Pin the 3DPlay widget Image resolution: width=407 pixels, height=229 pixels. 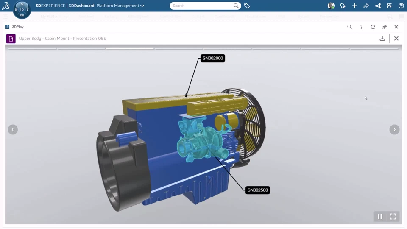(x=385, y=27)
